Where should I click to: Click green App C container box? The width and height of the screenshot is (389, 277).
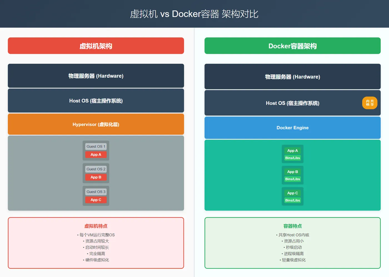[293, 193]
